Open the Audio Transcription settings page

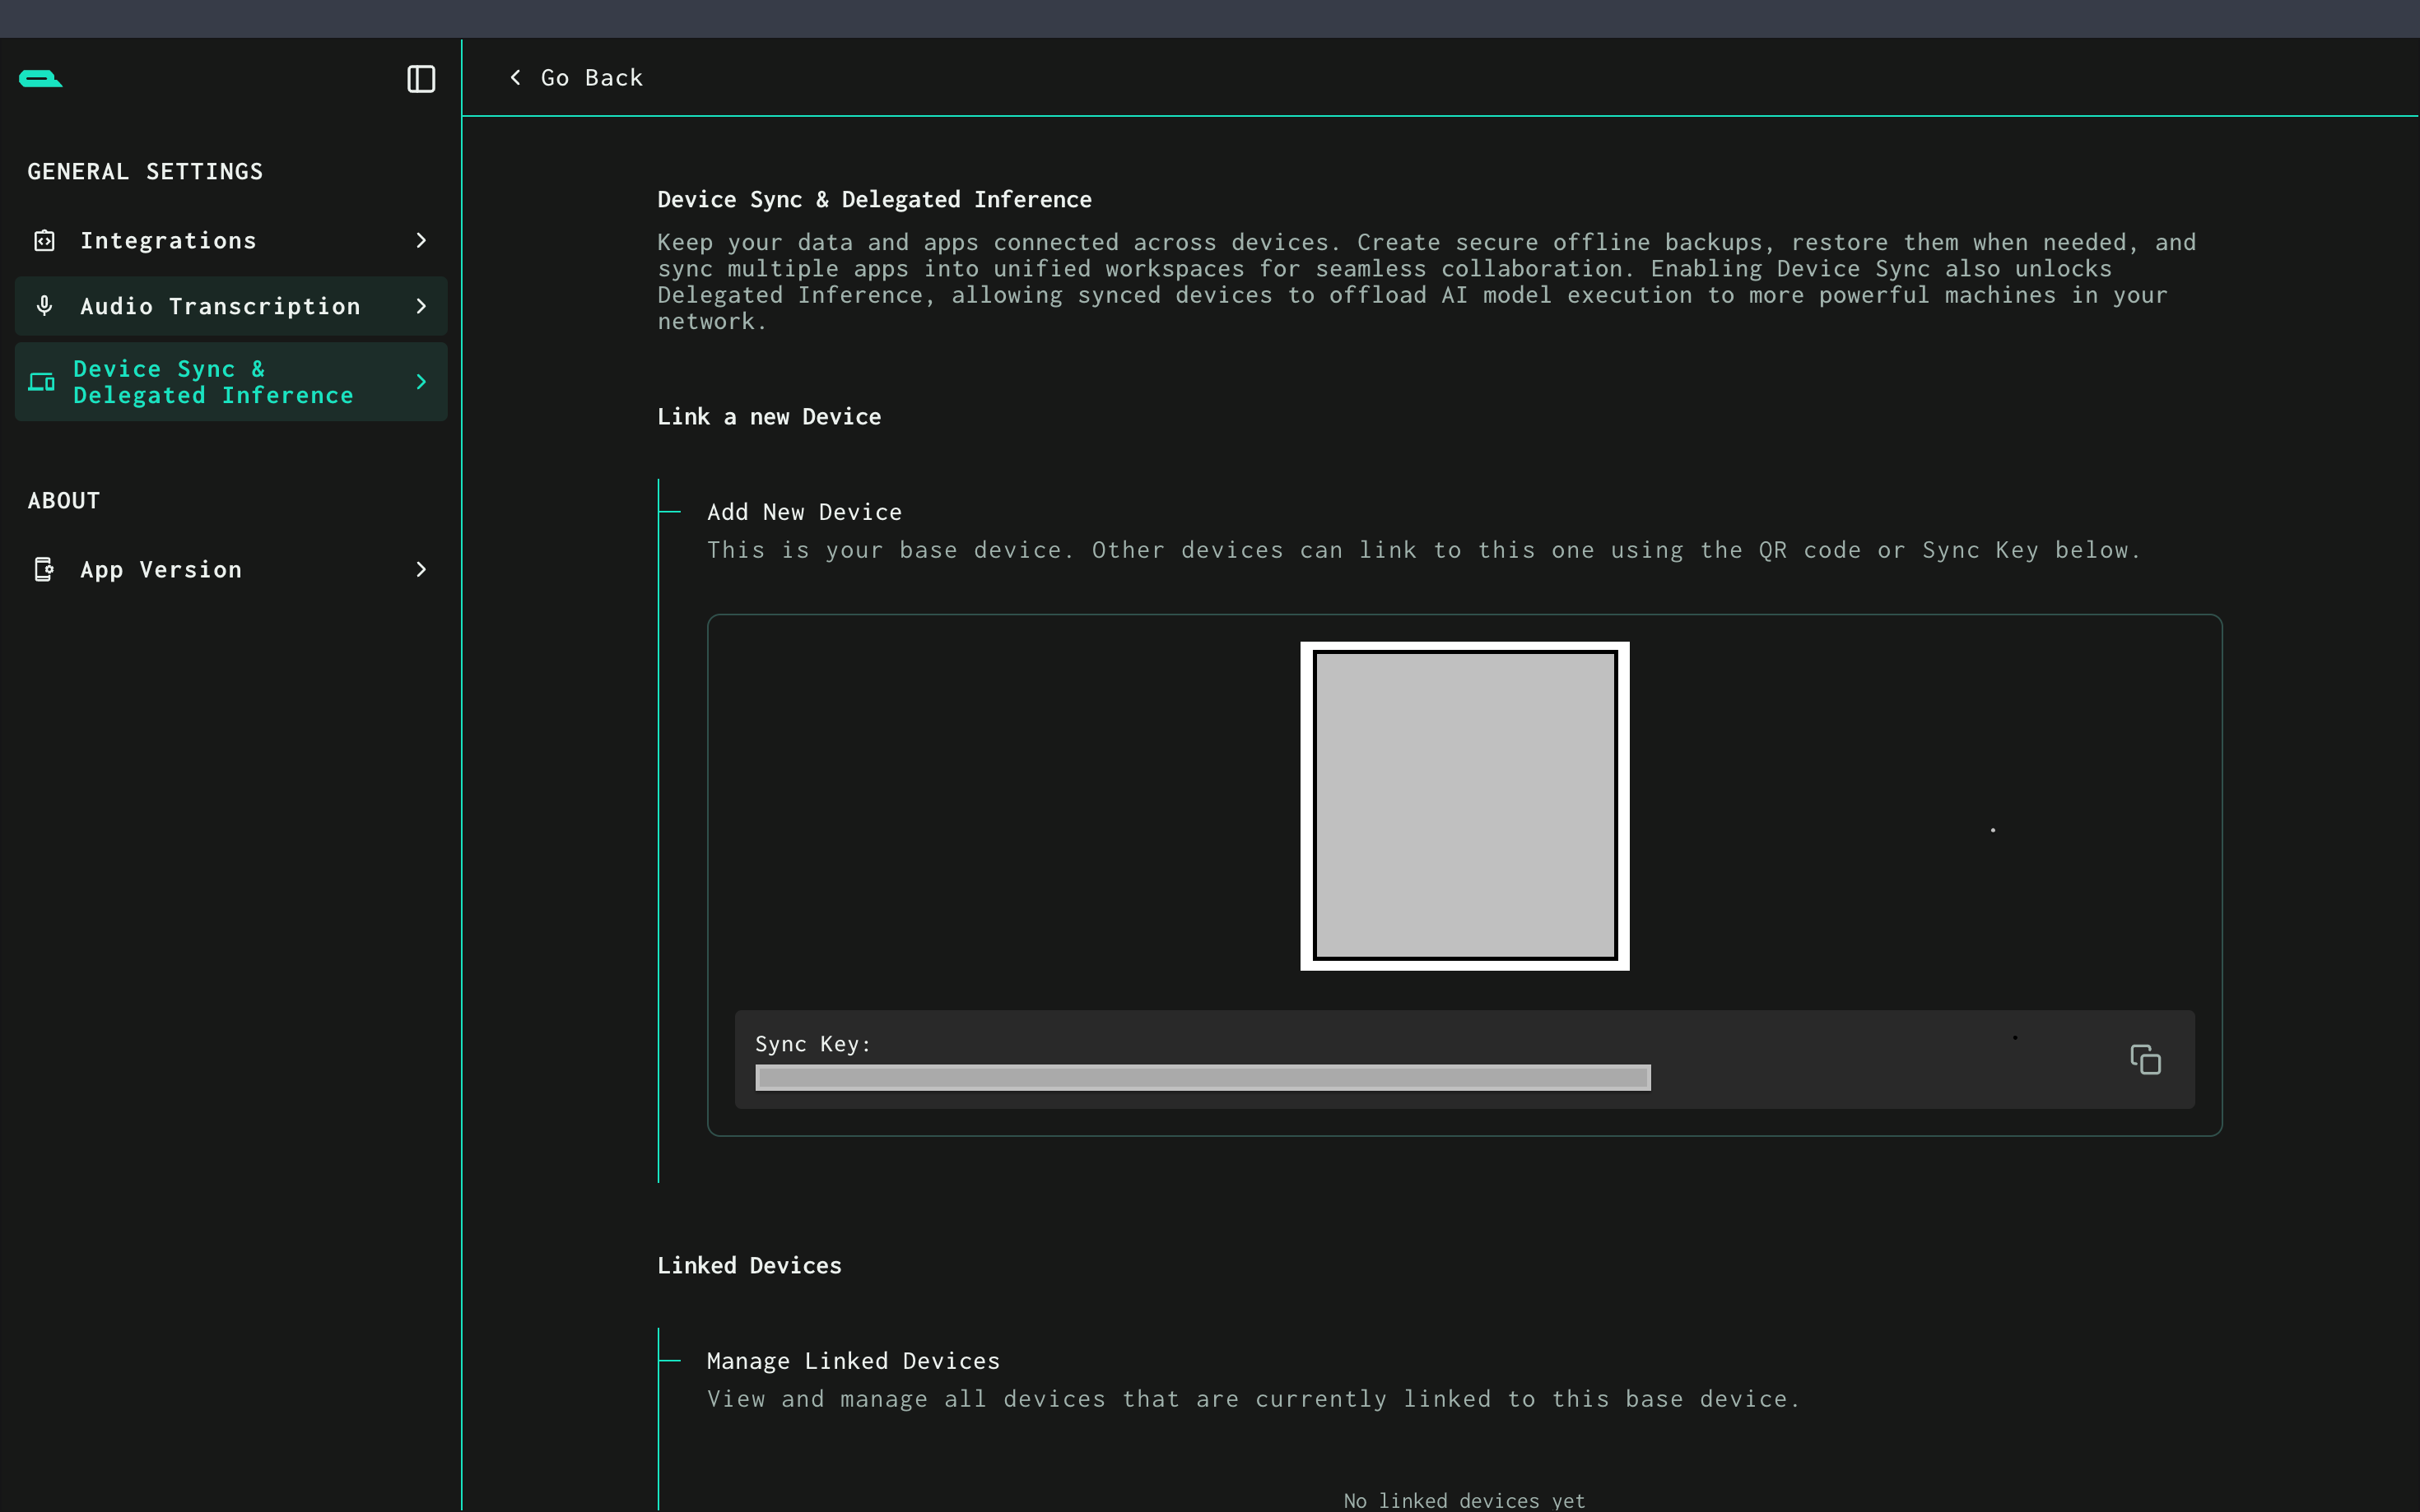(x=220, y=306)
